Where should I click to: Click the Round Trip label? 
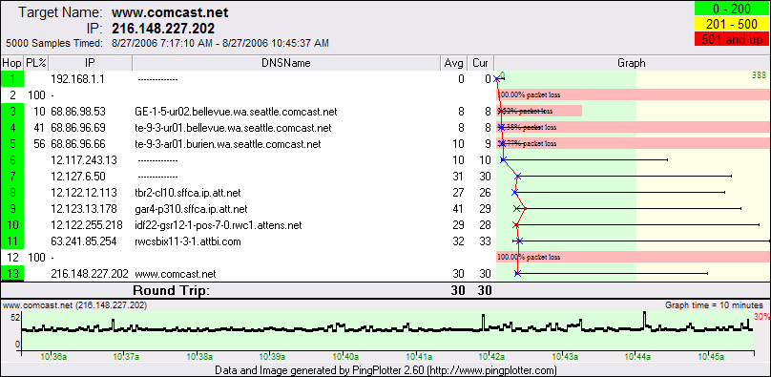pos(171,290)
